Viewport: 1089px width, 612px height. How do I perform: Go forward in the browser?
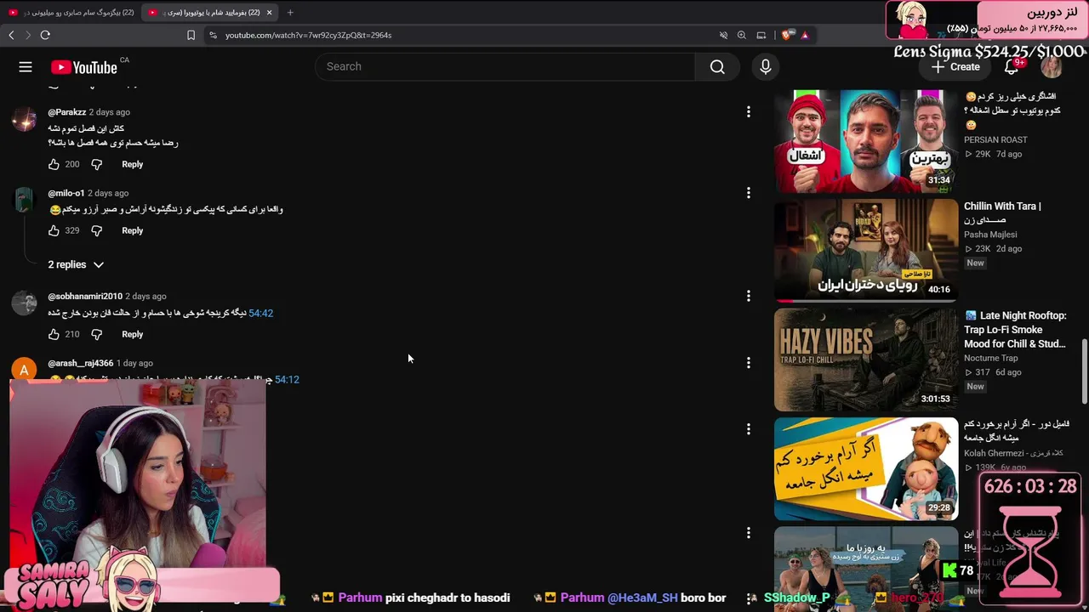[x=27, y=35]
